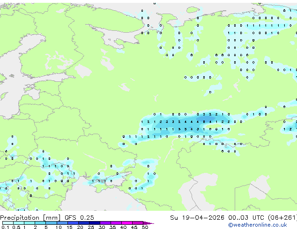
Task: Click the 'Precipitation [mm]' legend title
Action: coord(30,218)
